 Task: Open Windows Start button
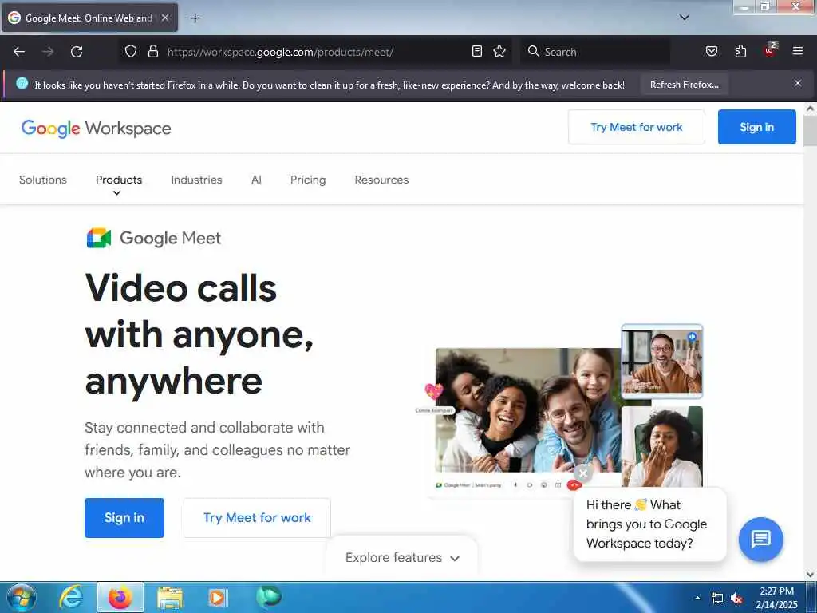click(x=21, y=597)
